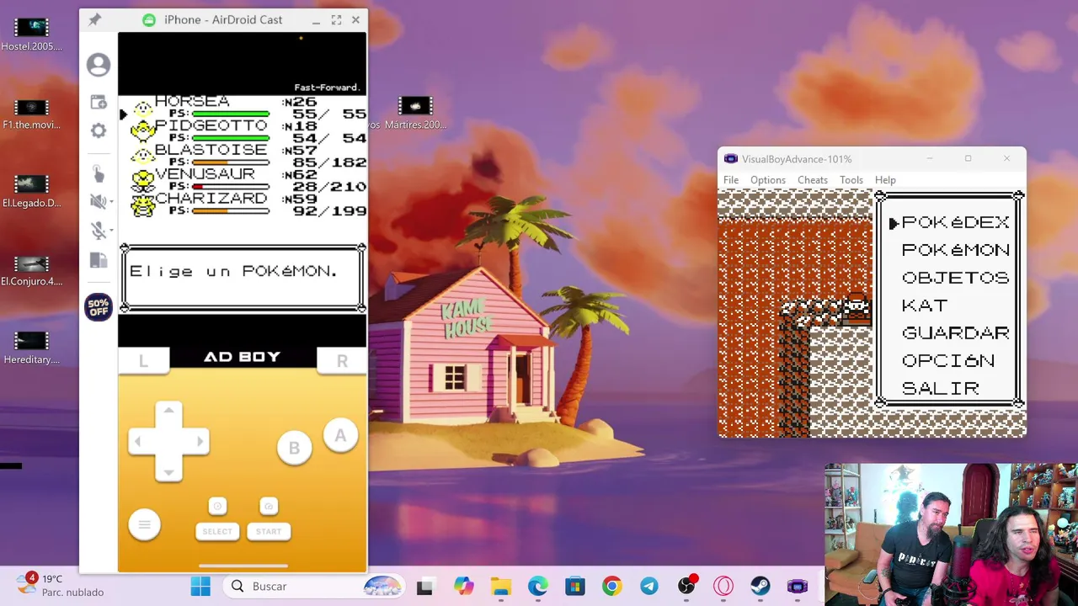Choose POKéDEX in the game menu
1078x606 pixels.
tap(955, 222)
